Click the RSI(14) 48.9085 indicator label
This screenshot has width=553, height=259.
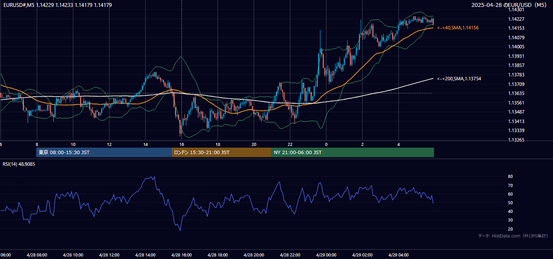coord(19,164)
